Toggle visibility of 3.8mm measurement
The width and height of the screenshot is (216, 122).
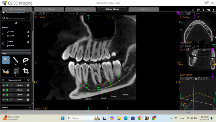click(4, 100)
